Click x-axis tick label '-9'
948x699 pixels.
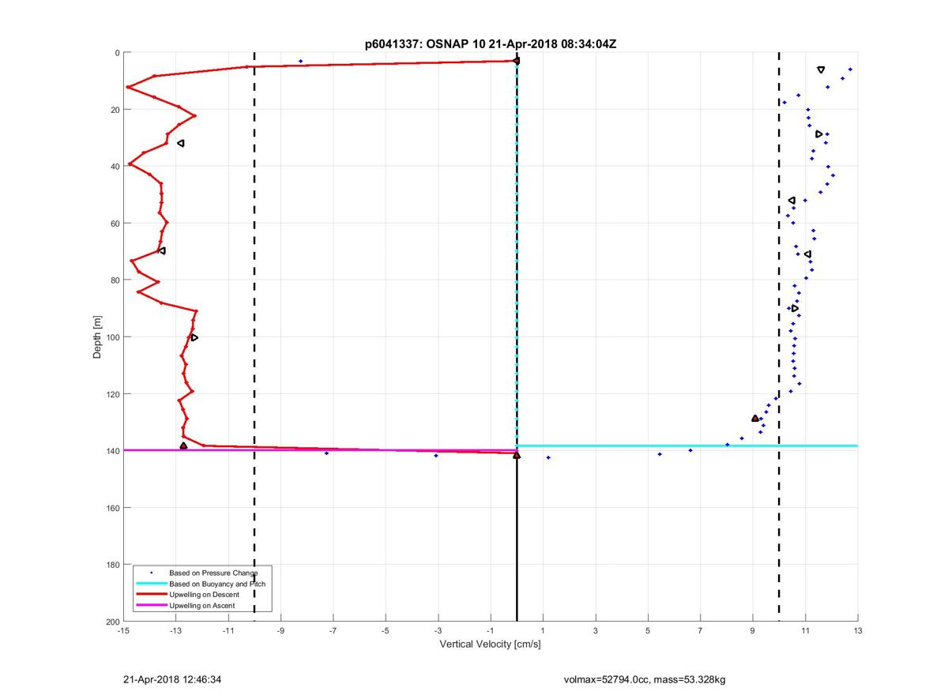click(x=280, y=631)
